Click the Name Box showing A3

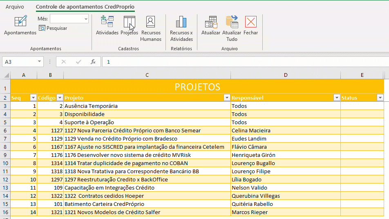click(20, 62)
